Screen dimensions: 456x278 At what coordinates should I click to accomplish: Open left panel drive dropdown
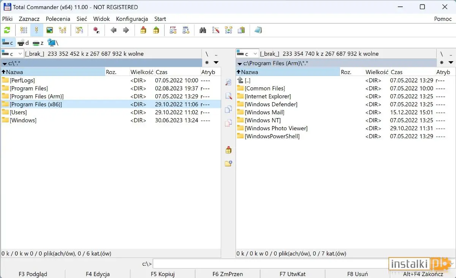point(13,54)
